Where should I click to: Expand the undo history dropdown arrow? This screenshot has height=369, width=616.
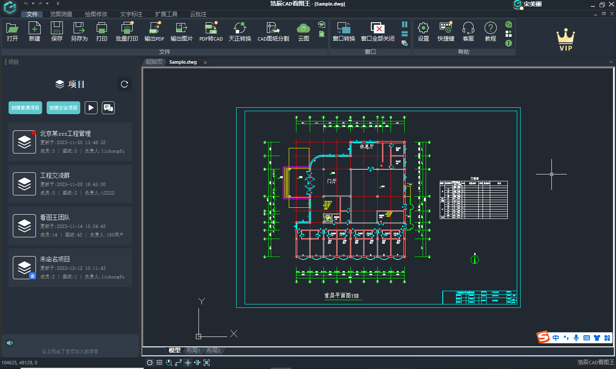tap(33, 3)
